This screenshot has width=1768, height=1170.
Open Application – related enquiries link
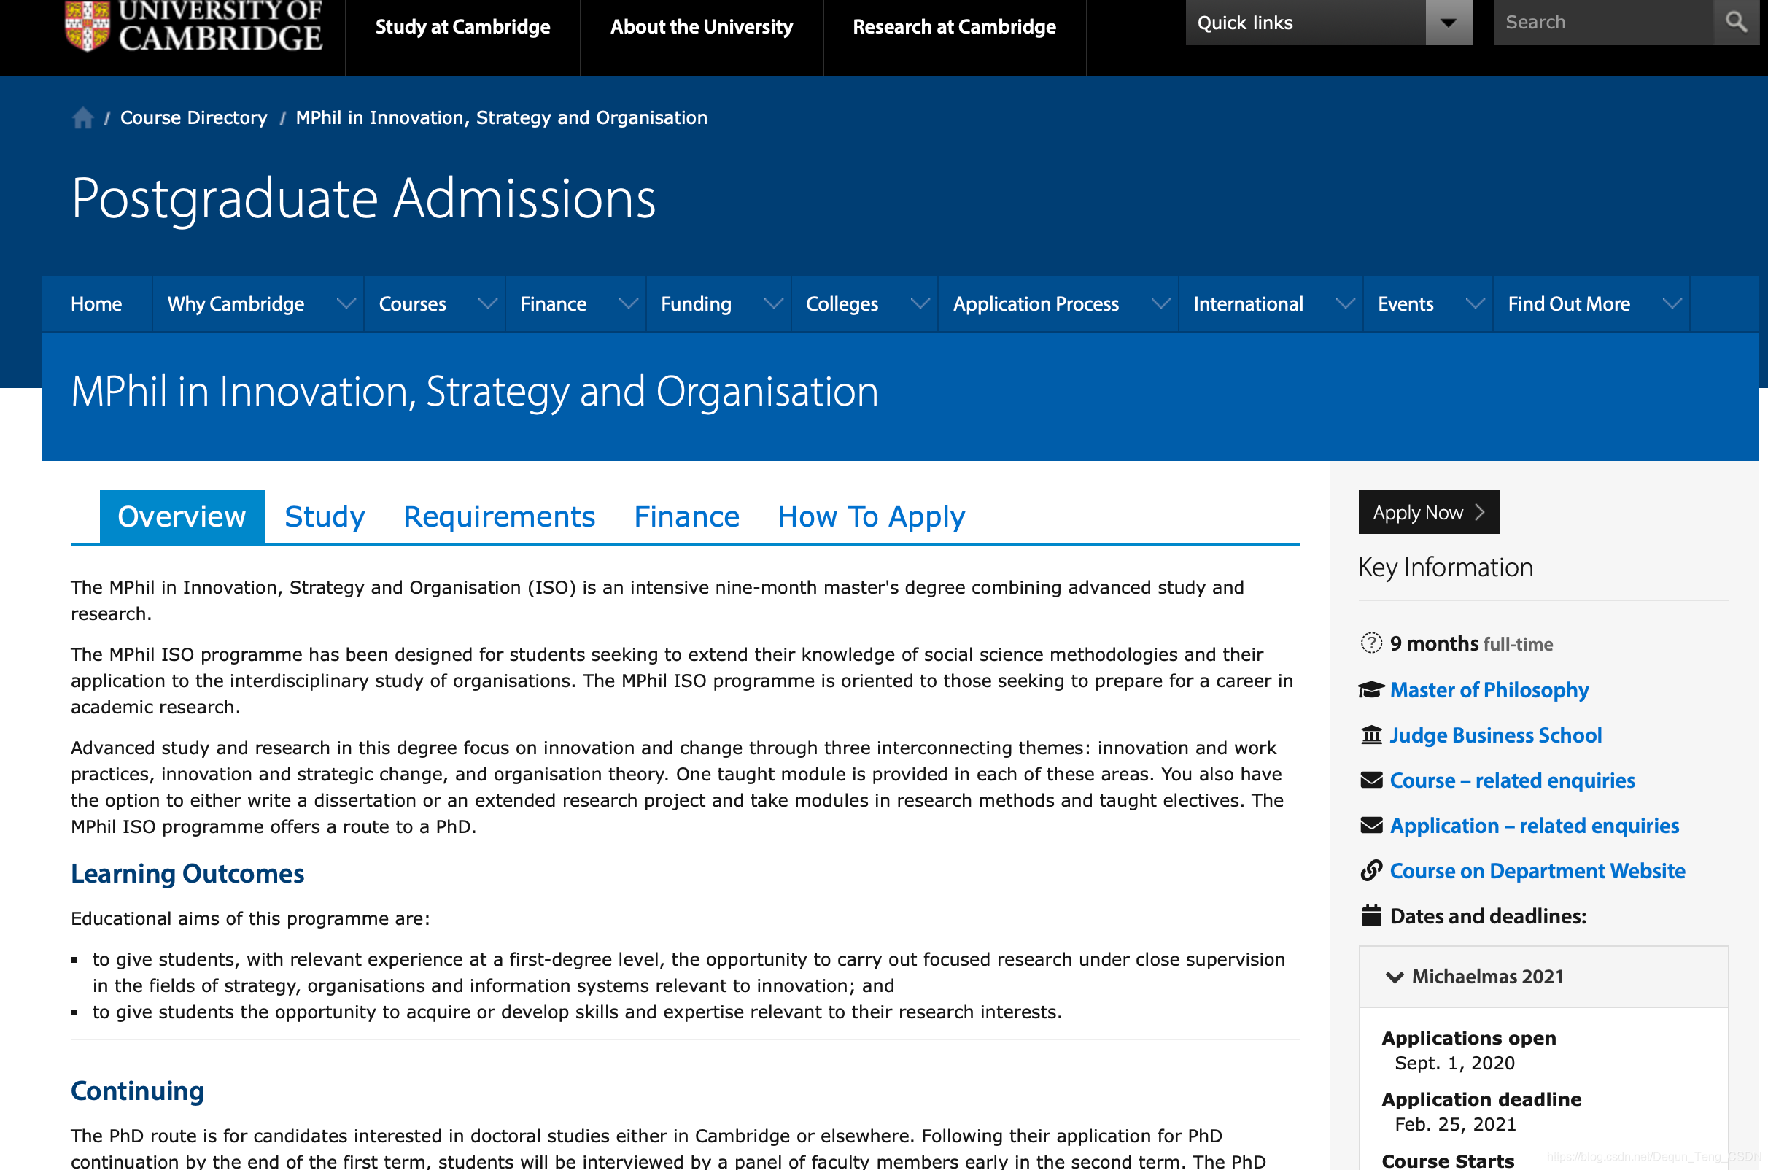pos(1535,825)
